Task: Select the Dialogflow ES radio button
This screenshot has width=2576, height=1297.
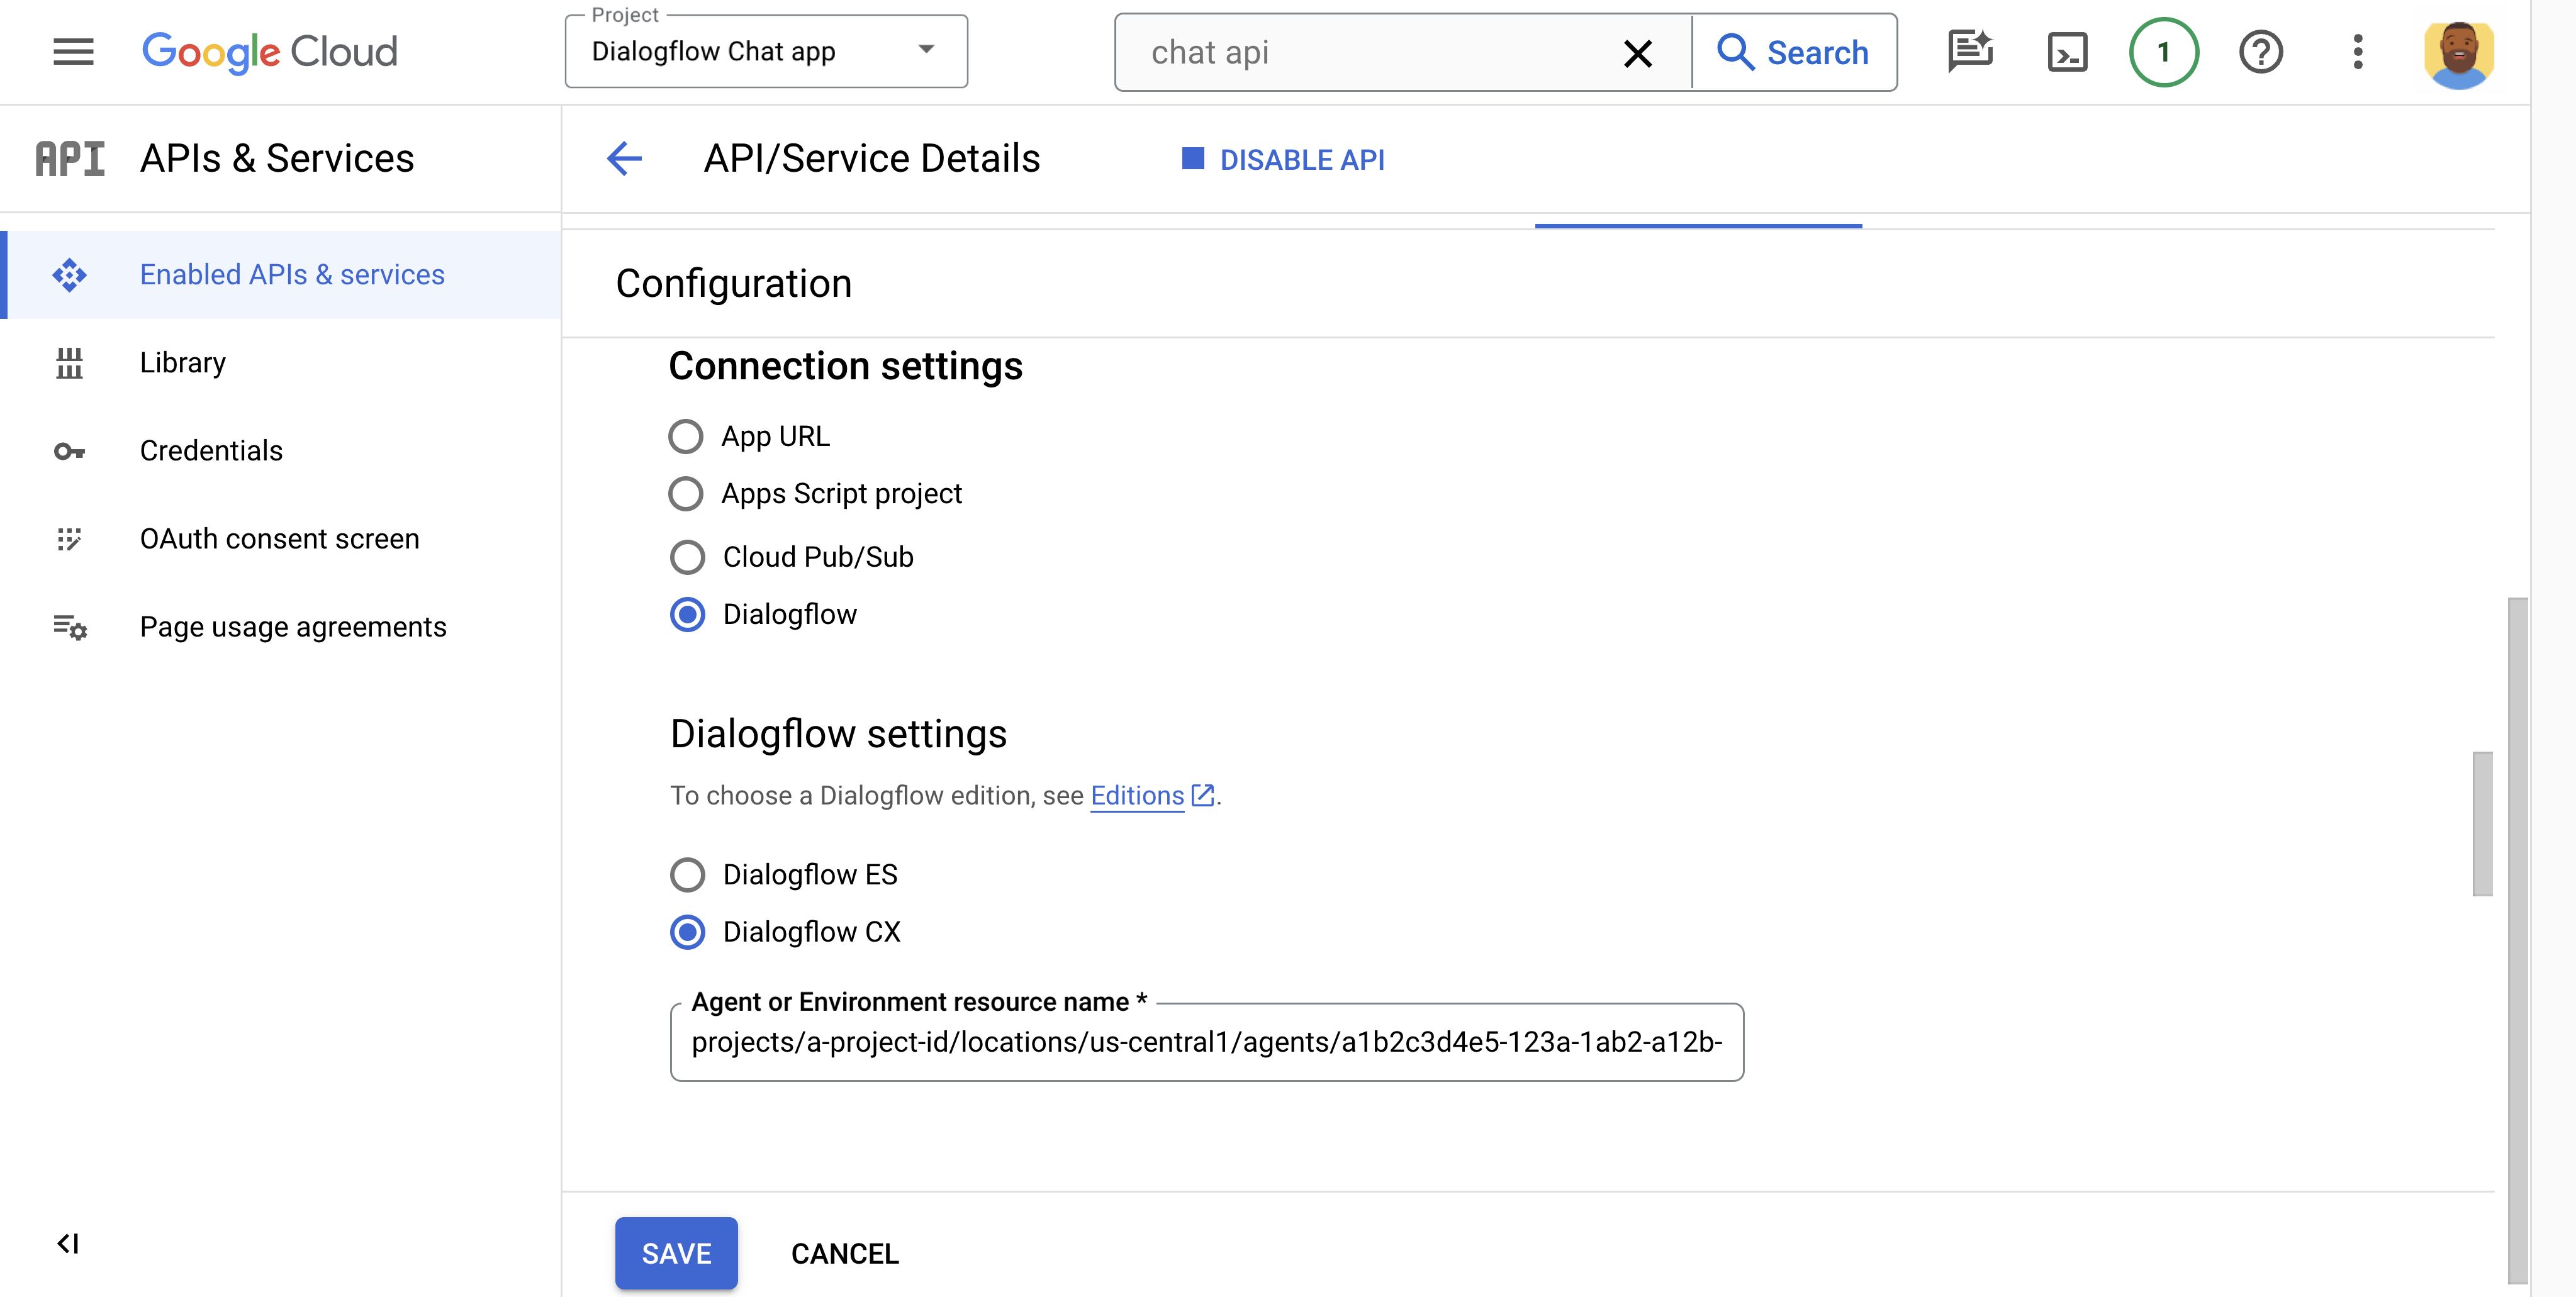Action: coord(688,874)
